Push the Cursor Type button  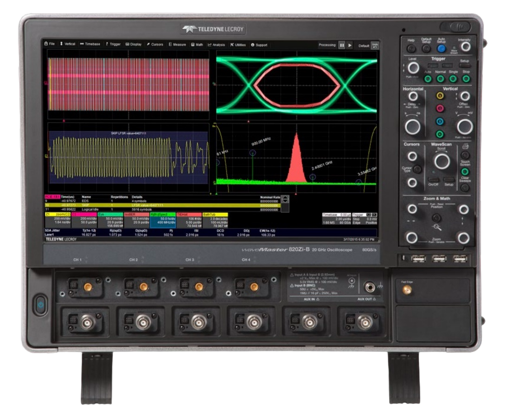coord(418,169)
